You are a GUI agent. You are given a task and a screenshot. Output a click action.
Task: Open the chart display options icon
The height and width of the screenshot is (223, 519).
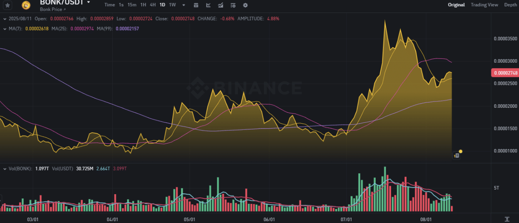point(233,5)
